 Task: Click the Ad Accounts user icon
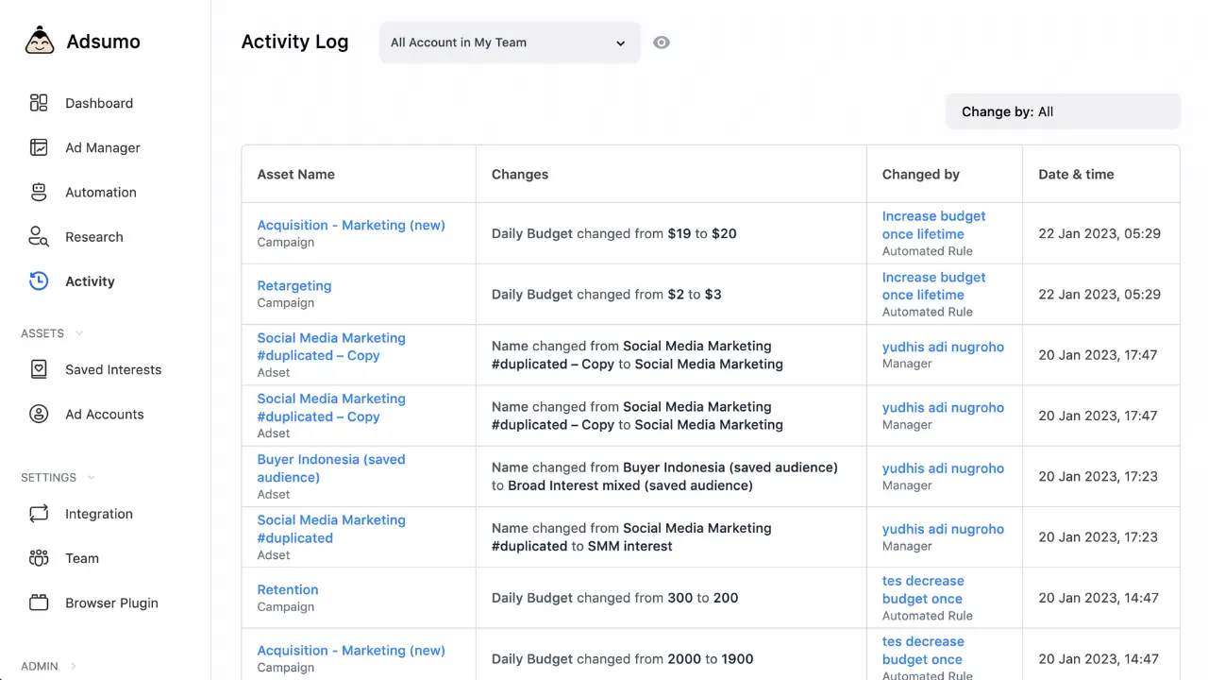click(x=39, y=414)
